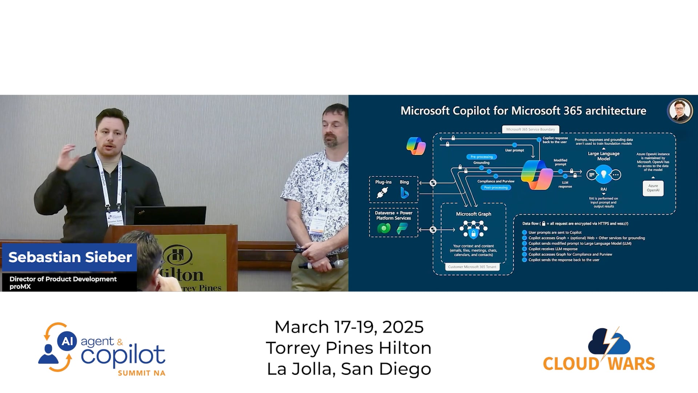Click the plug connector icon under Plug-ins
This screenshot has height=393, width=698.
tap(382, 192)
